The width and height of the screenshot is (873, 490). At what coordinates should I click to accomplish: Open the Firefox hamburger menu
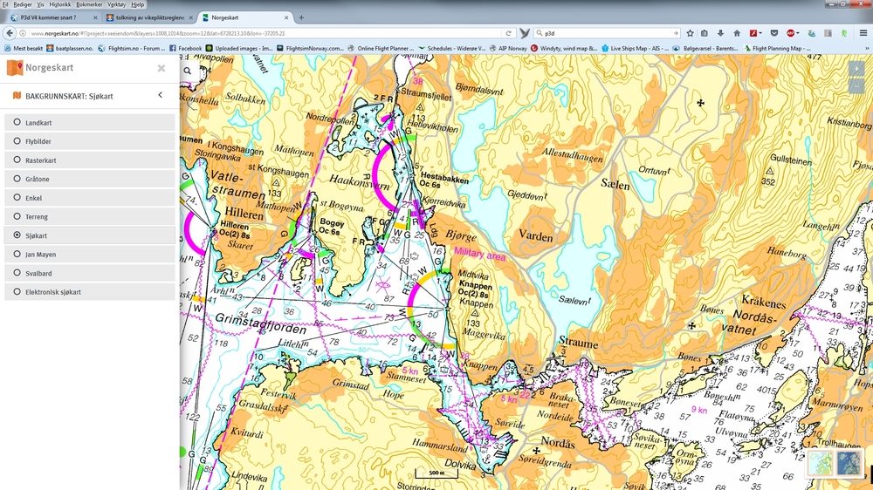click(x=863, y=33)
